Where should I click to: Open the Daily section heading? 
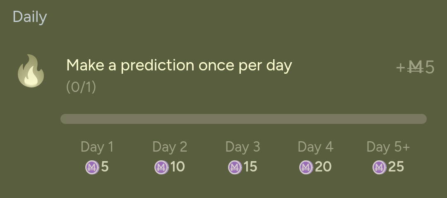point(30,17)
